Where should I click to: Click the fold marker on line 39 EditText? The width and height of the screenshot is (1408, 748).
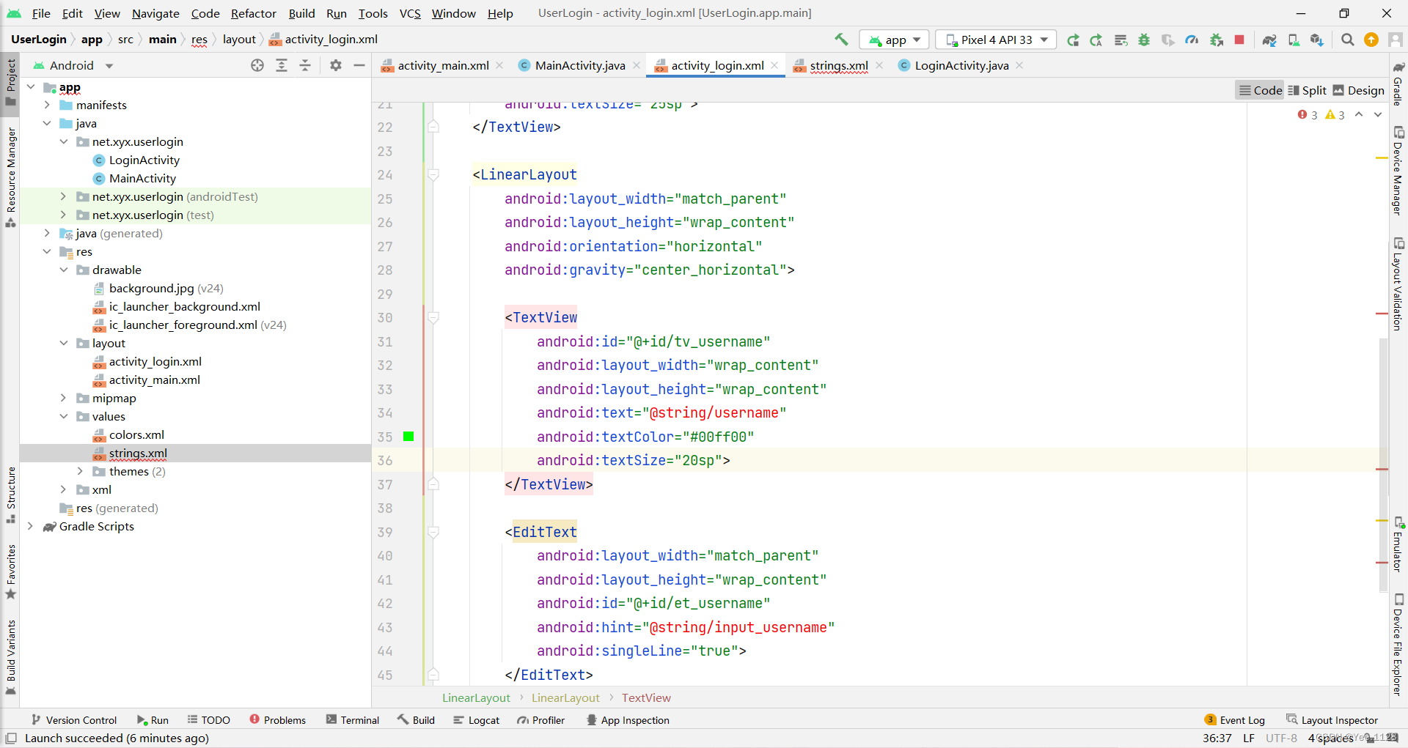pos(433,532)
